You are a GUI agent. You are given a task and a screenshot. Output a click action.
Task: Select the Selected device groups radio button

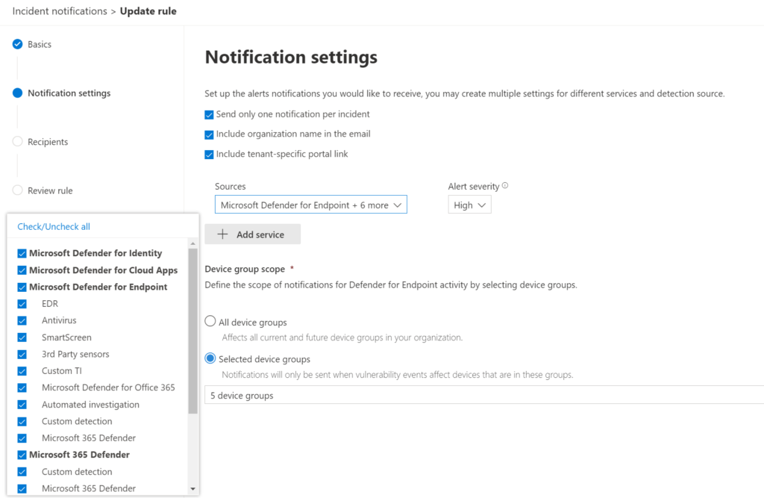tap(210, 358)
